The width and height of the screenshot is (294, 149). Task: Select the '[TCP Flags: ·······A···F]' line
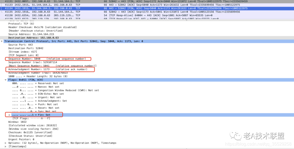pos(31,119)
